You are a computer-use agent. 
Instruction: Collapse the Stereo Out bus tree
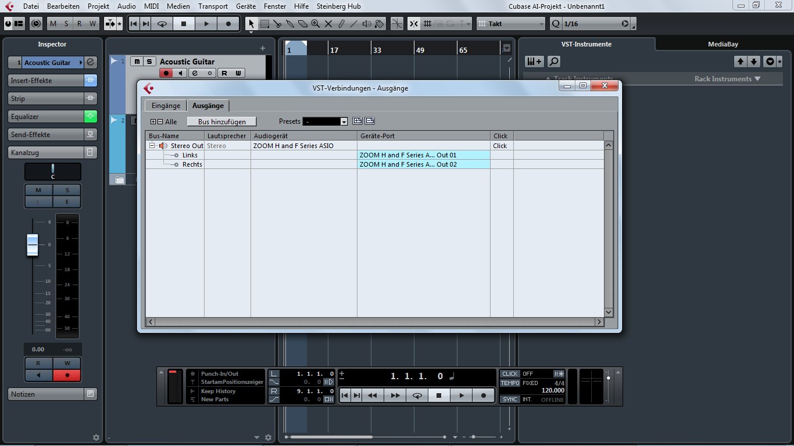pyautogui.click(x=152, y=146)
